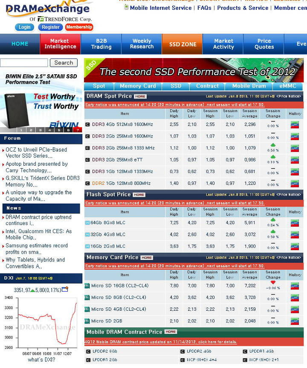
Task: Open the LPDDR2 4Gb contract price item
Action: pyautogui.click(x=199, y=351)
